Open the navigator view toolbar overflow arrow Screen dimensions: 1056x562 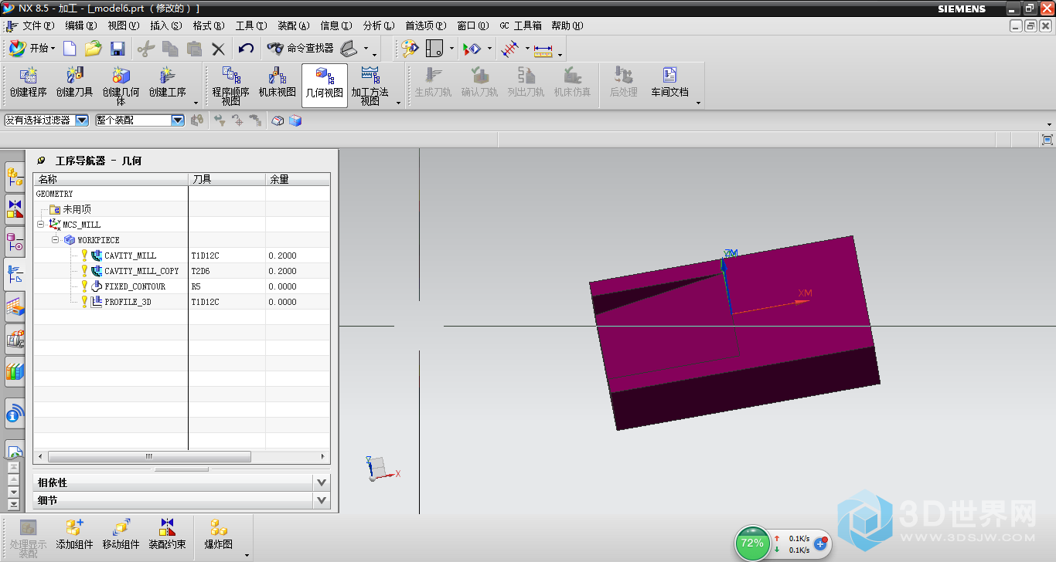399,103
